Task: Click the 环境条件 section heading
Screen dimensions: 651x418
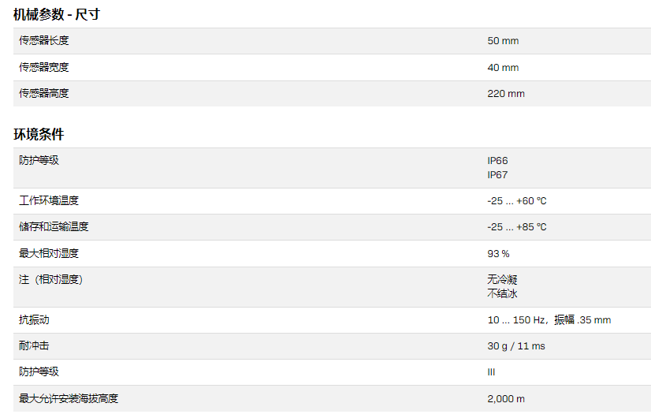Action: (39, 134)
